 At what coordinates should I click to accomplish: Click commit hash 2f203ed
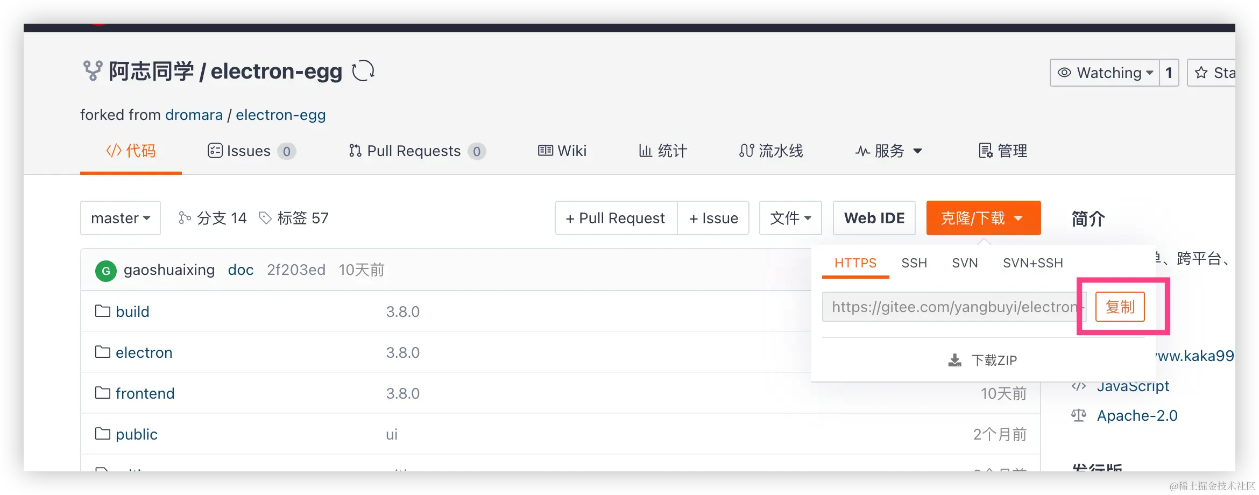(296, 270)
